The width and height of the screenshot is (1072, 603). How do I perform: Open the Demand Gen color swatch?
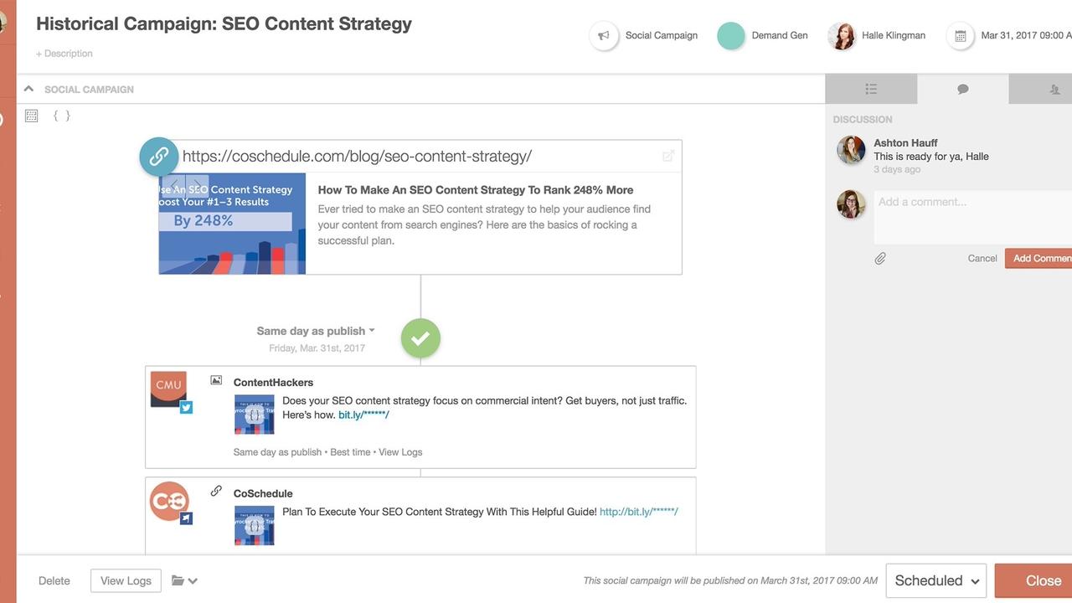click(x=731, y=36)
